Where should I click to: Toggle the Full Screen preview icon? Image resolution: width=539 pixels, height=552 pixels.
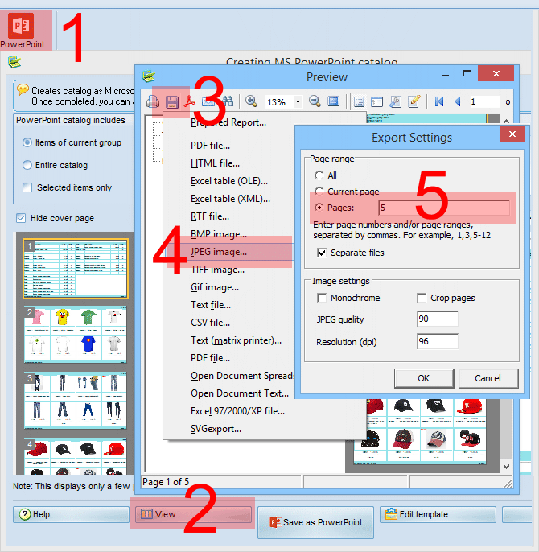pyautogui.click(x=333, y=101)
